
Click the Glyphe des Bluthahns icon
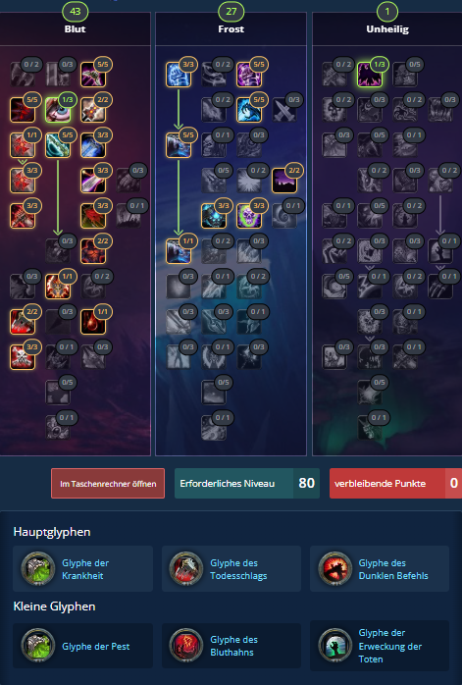click(x=186, y=646)
